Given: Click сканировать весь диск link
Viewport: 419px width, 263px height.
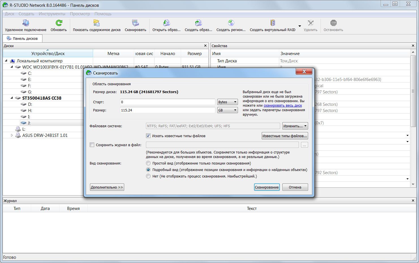Looking at the screenshot, I should [x=283, y=105].
